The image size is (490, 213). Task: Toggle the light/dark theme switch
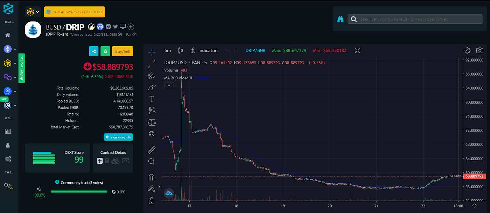point(8,185)
